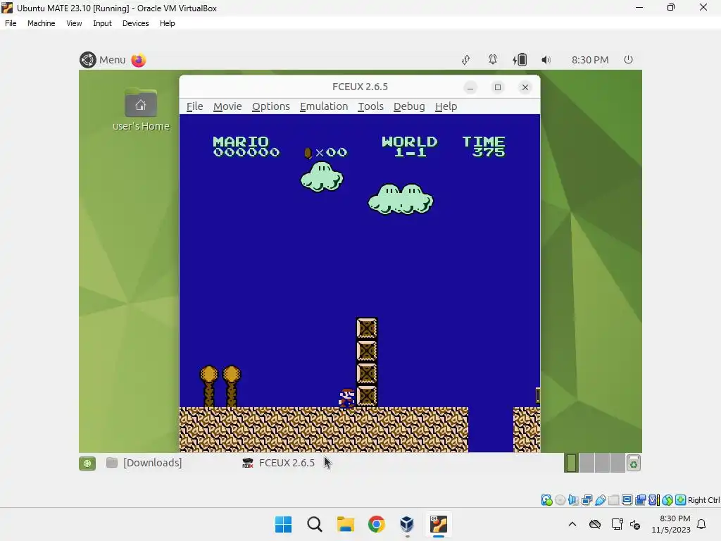Click VirtualBox USB devices status icon
721x541 pixels.
[600, 500]
